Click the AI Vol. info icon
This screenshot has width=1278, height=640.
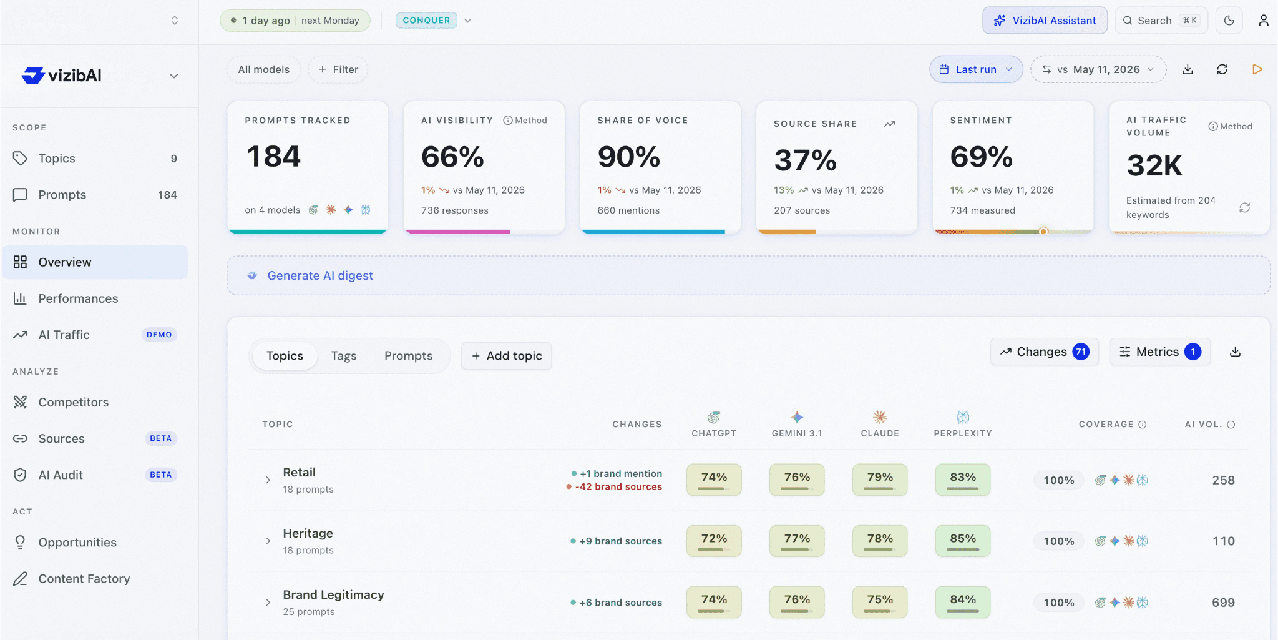pos(1231,425)
